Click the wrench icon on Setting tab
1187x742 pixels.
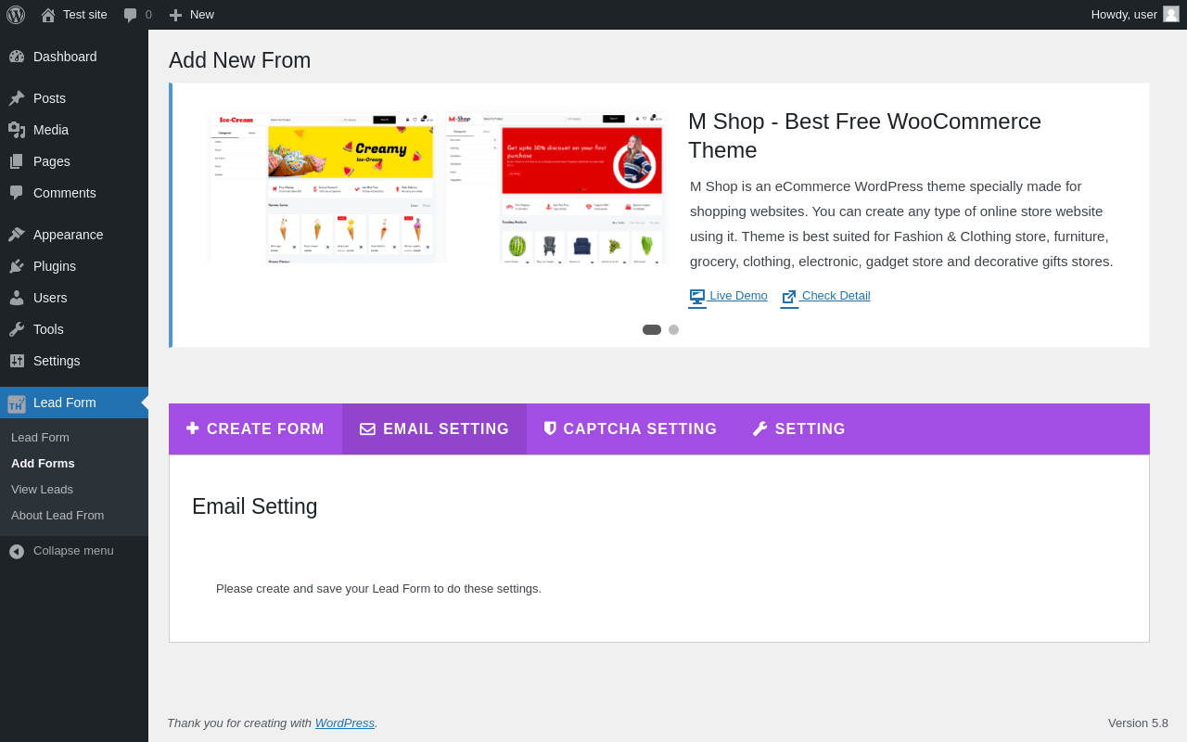click(759, 429)
